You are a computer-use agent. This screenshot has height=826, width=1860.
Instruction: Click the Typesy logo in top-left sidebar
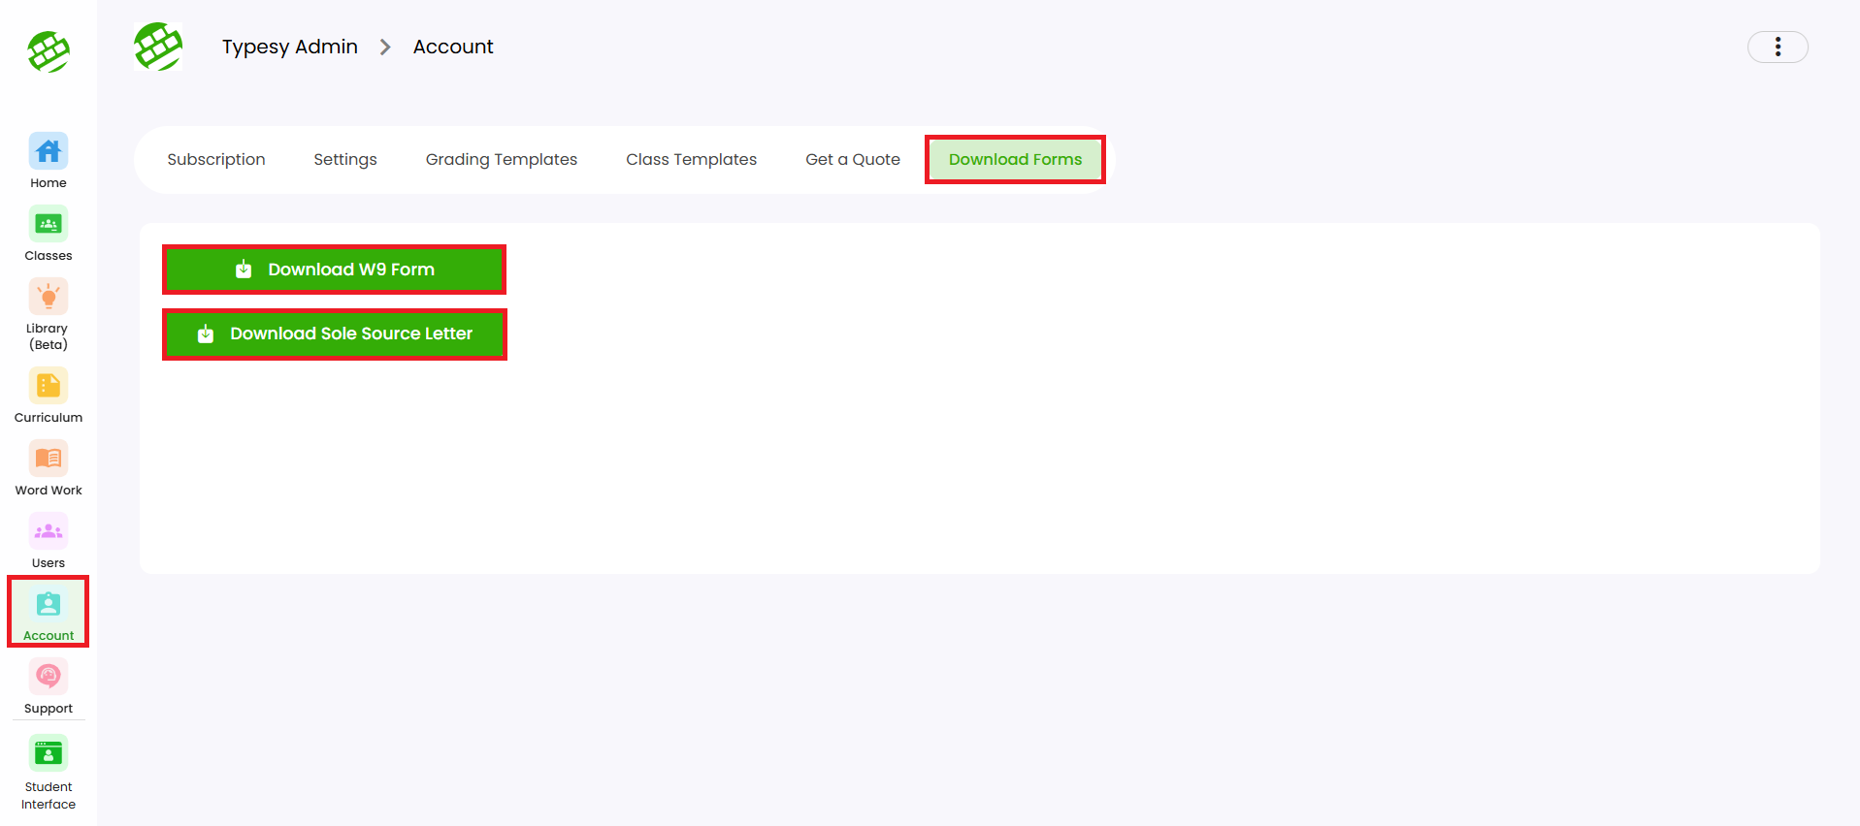[49, 51]
